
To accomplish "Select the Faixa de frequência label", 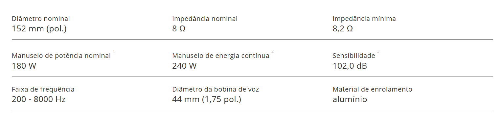I will point(43,89).
